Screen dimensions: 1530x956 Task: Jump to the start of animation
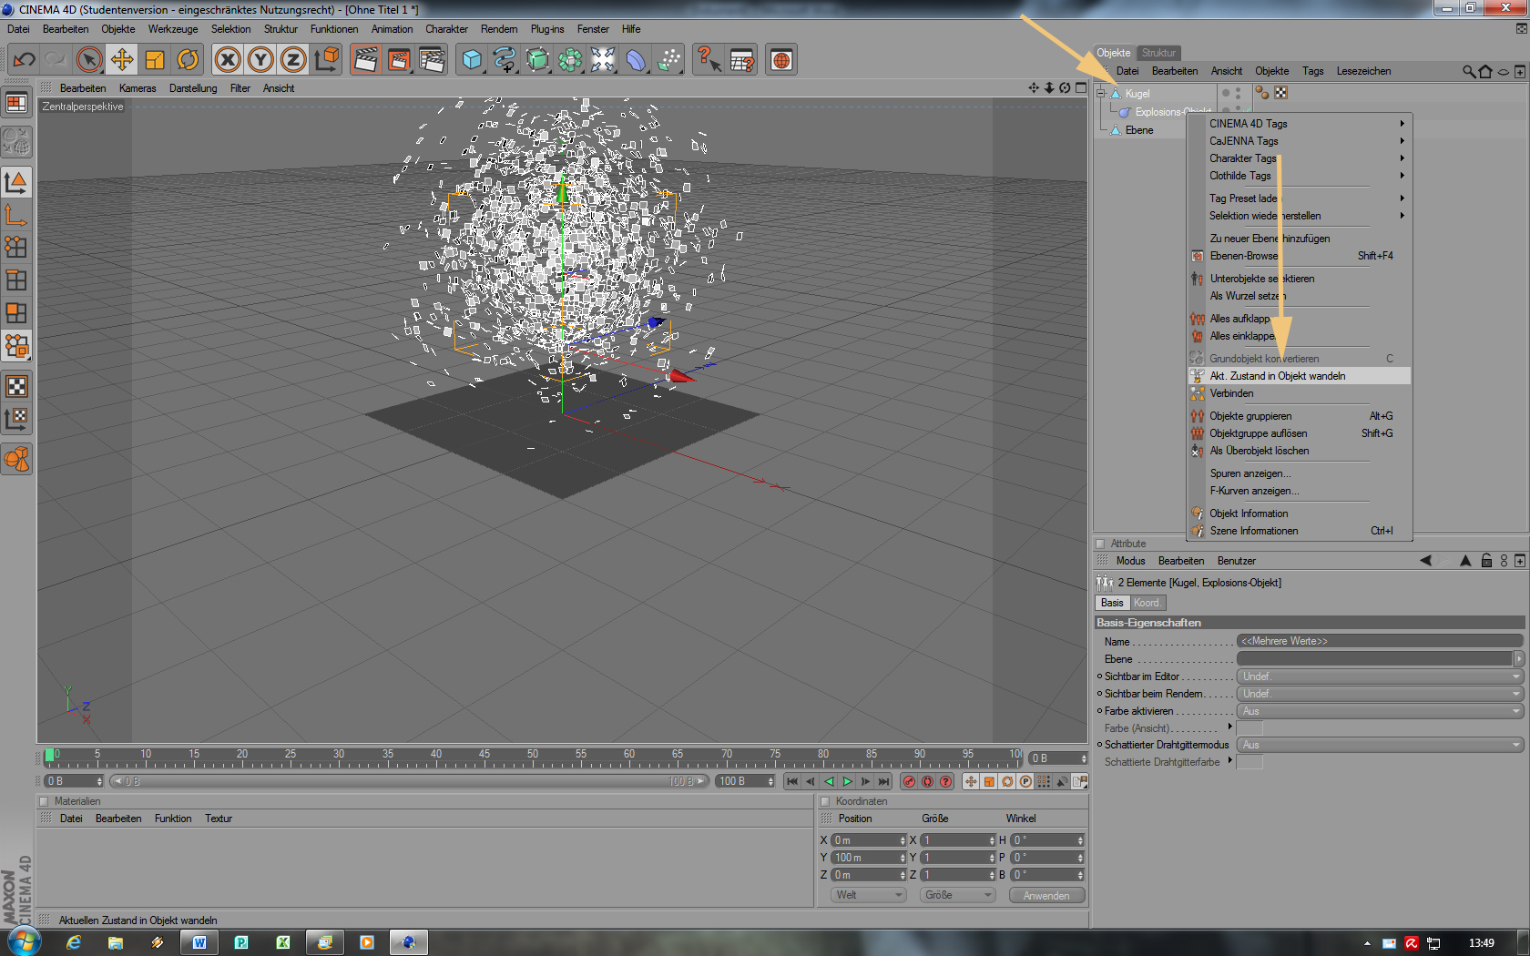(x=792, y=781)
